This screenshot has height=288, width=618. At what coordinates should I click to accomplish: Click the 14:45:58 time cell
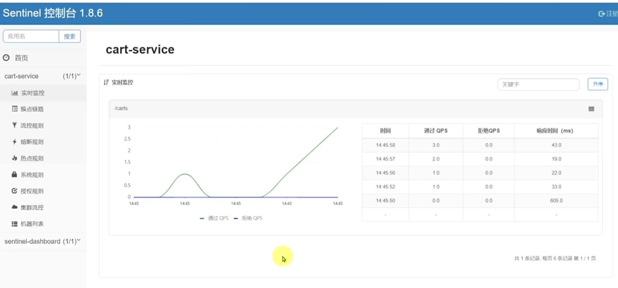(385, 145)
